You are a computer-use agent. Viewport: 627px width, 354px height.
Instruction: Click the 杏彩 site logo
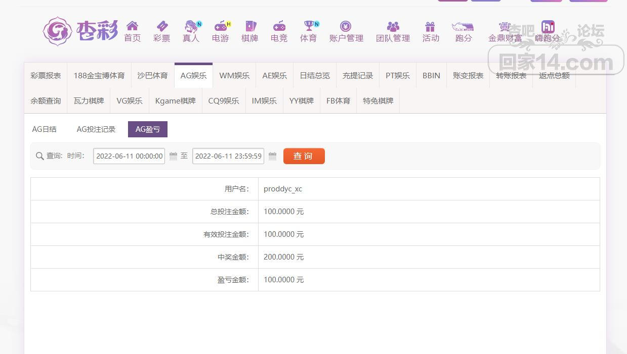(80, 31)
